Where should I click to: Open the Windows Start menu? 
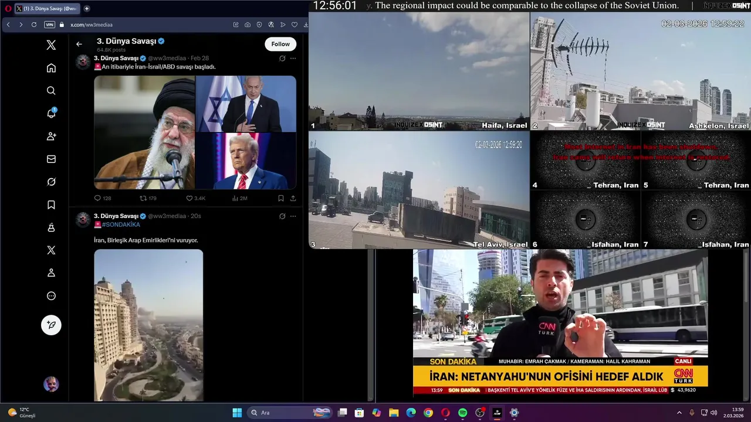[237, 413]
